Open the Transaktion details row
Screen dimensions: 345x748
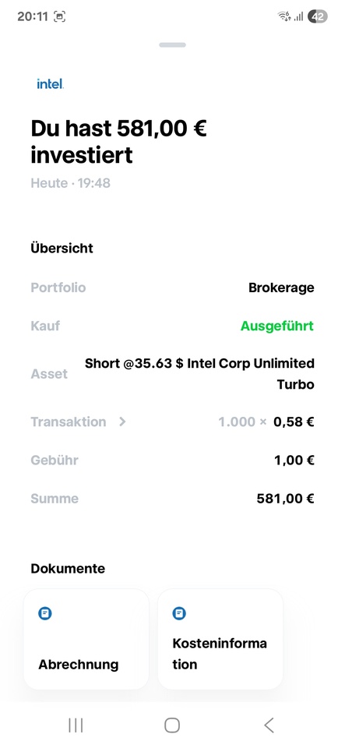(x=173, y=422)
